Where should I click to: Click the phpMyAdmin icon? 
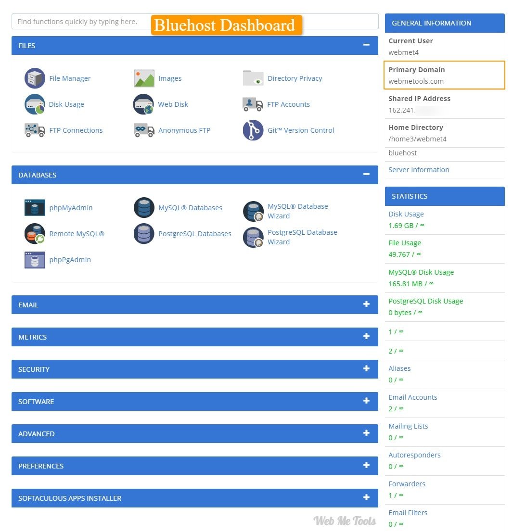pos(35,208)
